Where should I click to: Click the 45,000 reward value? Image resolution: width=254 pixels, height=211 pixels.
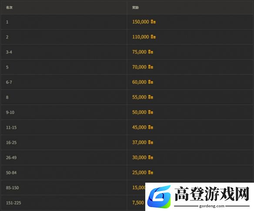(139, 127)
